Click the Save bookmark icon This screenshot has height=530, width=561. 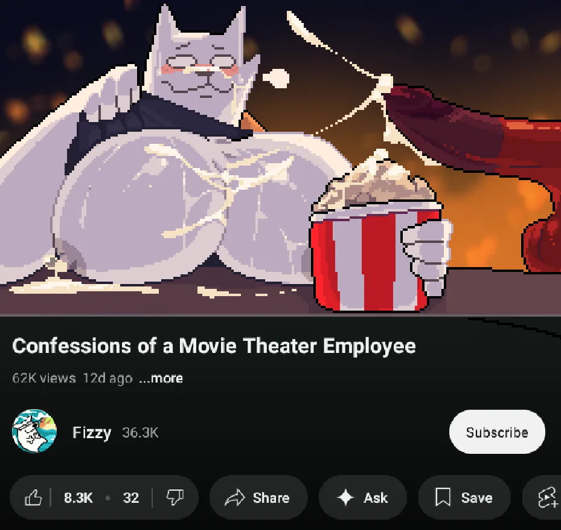click(x=443, y=497)
